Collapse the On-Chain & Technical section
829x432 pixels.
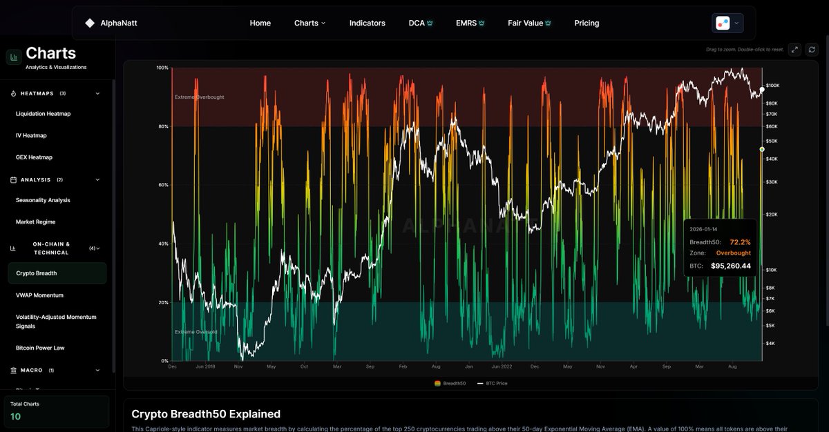97,248
